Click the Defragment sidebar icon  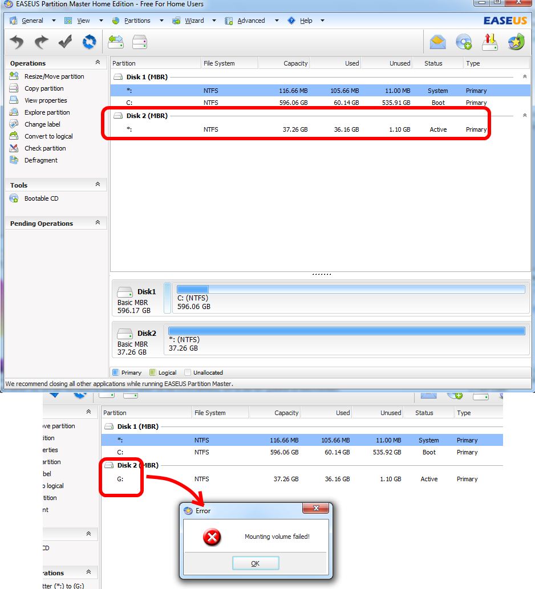[x=14, y=160]
